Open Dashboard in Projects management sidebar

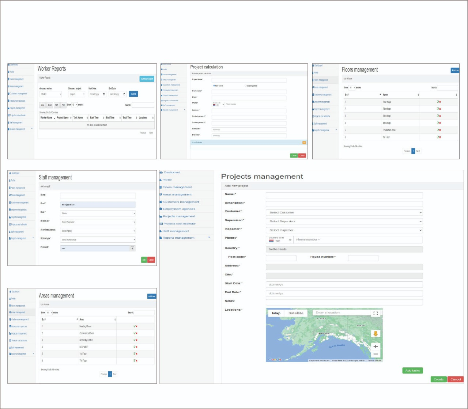(x=171, y=173)
